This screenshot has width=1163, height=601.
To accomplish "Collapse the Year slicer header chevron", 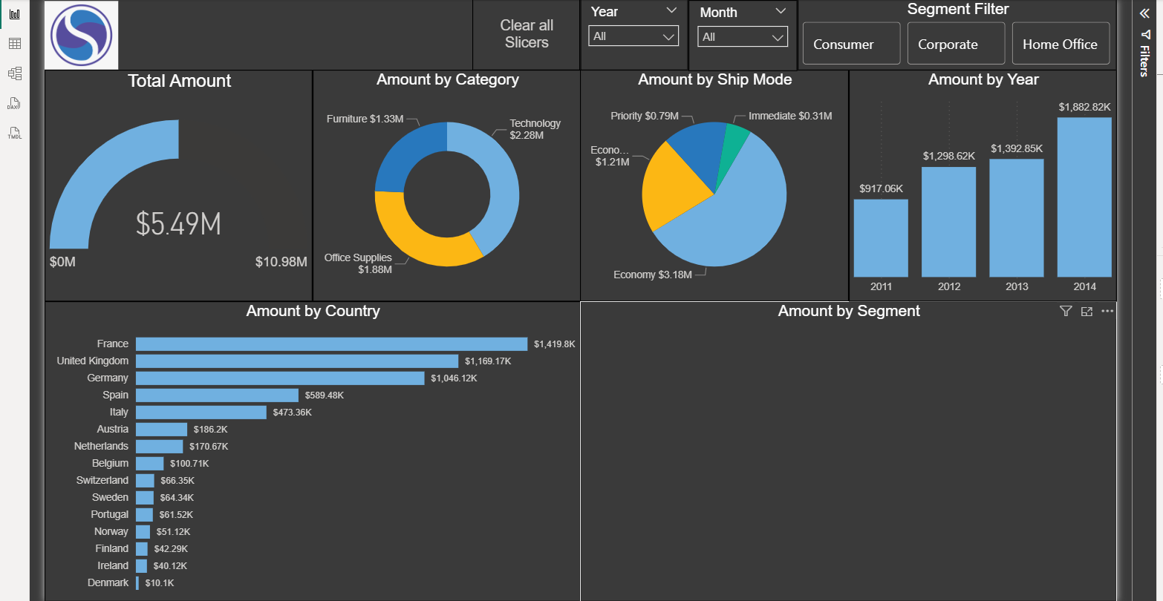I will [671, 10].
